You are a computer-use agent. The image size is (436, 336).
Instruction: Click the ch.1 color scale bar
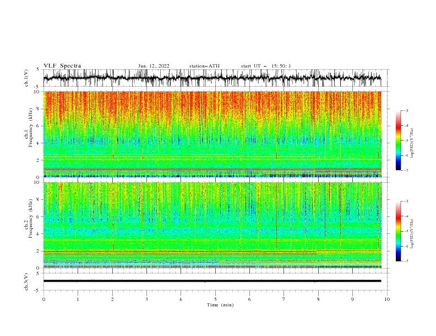(x=398, y=141)
